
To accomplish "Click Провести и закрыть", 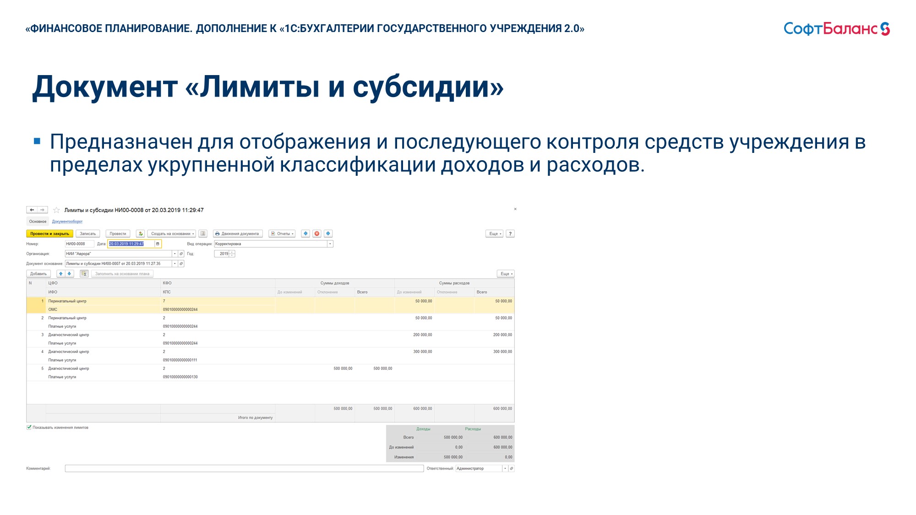I will click(49, 233).
